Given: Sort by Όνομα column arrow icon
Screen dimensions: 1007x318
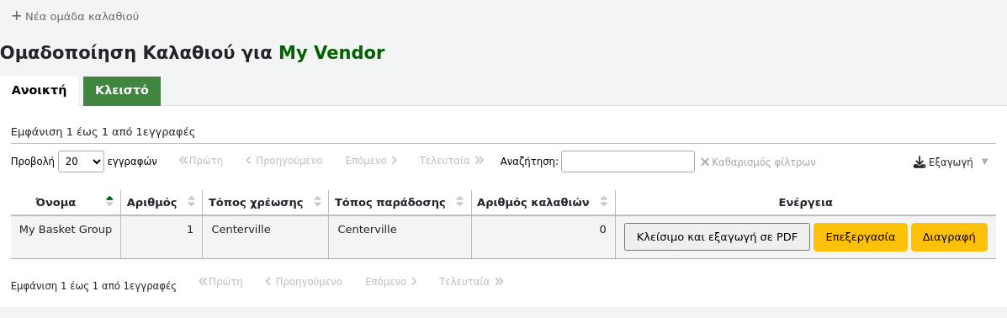Looking at the screenshot, I should 110,202.
